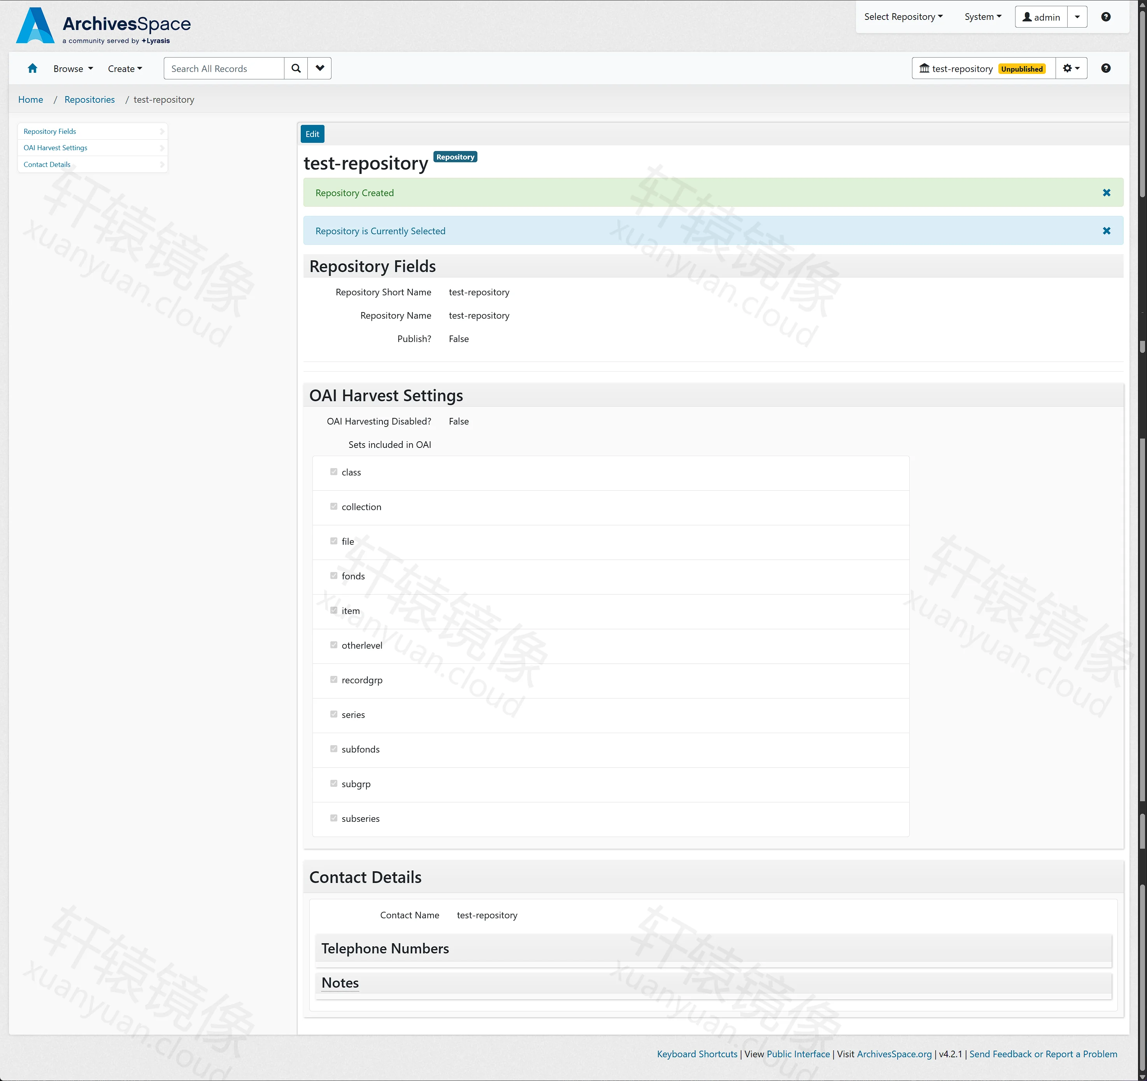This screenshot has width=1147, height=1081.
Task: Toggle the subgrp checkbox
Action: click(333, 784)
